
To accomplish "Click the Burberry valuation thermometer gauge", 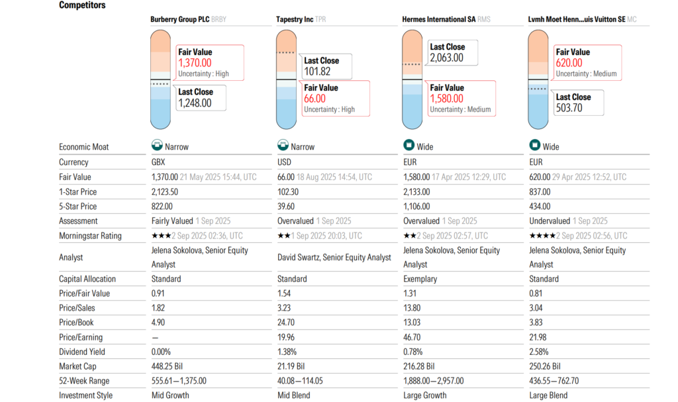I will point(160,79).
